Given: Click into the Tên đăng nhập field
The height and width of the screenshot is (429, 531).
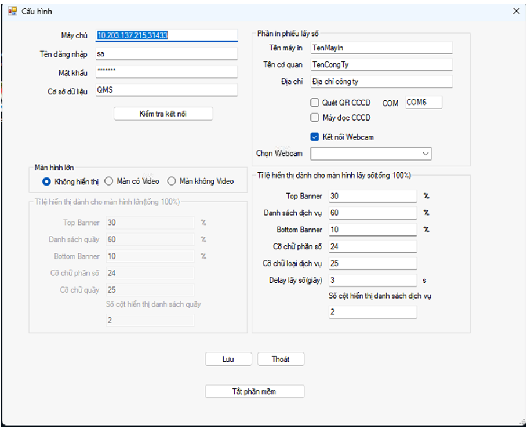Looking at the screenshot, I should [166, 54].
